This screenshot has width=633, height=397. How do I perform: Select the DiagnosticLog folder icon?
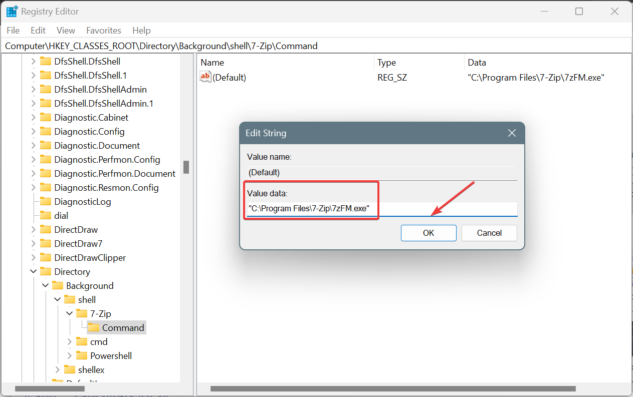(x=45, y=201)
